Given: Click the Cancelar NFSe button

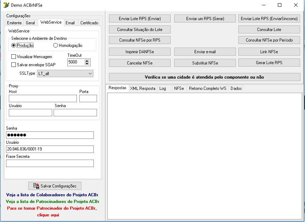Looking at the screenshot, I should 140,63.
